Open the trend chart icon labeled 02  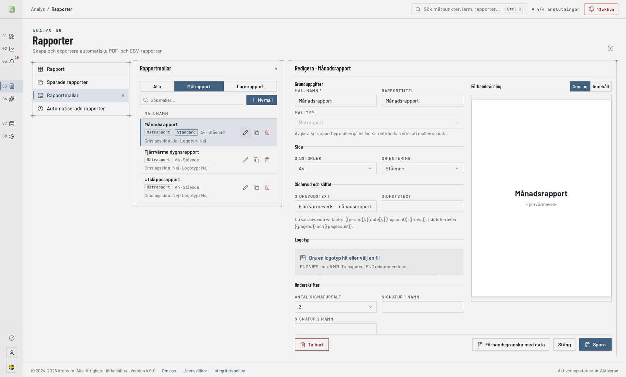[x=12, y=49]
